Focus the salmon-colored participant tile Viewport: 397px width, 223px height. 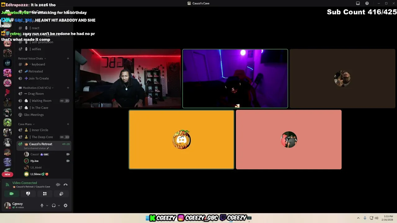(289, 140)
